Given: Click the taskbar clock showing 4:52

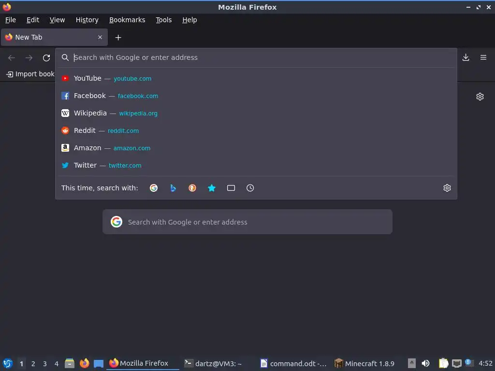Looking at the screenshot, I should pos(485,363).
